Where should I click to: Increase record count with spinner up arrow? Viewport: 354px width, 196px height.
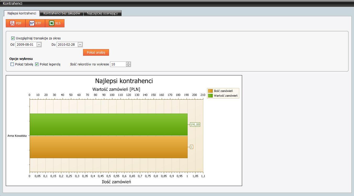pos(128,63)
